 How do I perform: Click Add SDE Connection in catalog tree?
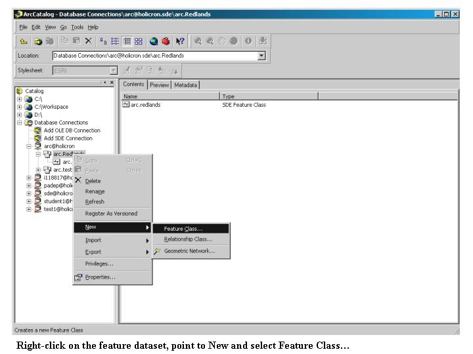click(68, 138)
